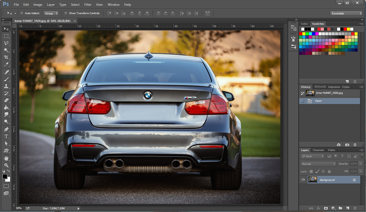The width and height of the screenshot is (366, 212).
Task: Select the Spot Healing Brush tool
Action: 6,72
